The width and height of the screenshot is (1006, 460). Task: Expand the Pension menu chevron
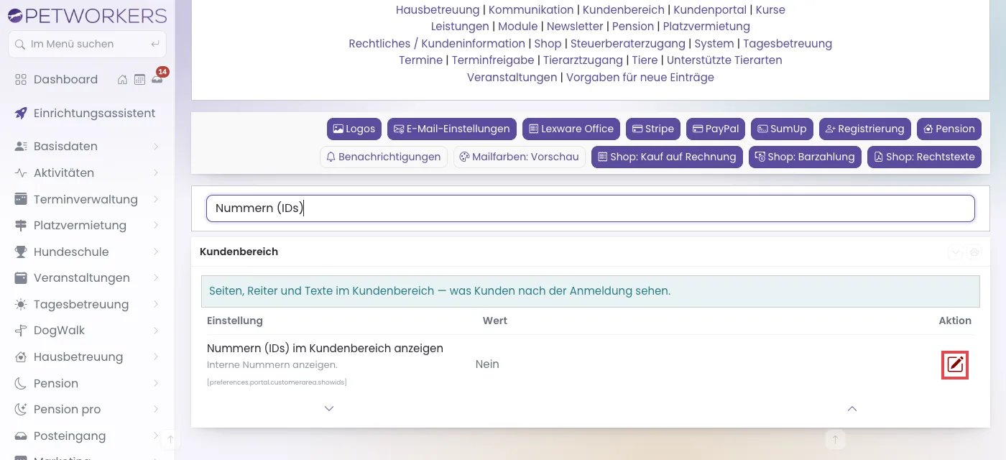156,383
